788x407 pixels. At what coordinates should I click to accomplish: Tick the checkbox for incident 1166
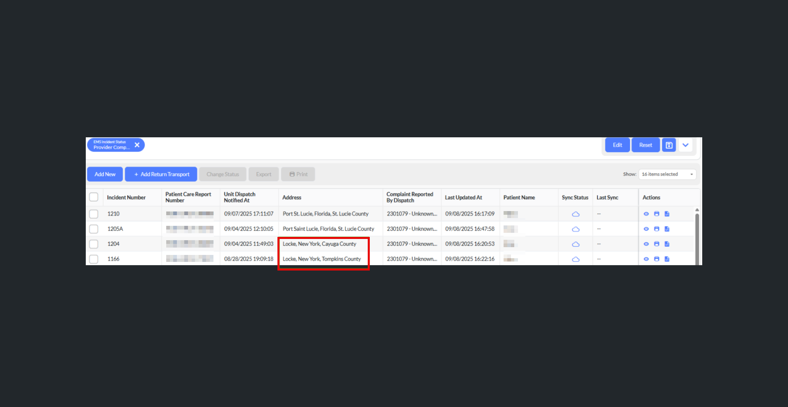coord(94,259)
